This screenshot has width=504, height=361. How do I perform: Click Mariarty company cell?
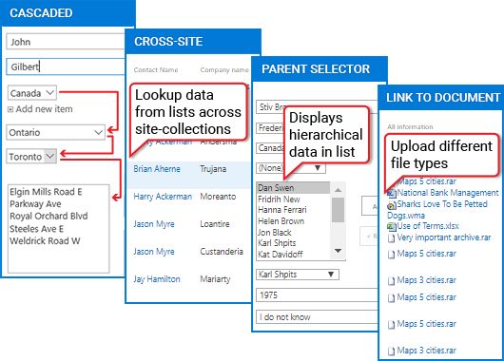pyautogui.click(x=215, y=279)
